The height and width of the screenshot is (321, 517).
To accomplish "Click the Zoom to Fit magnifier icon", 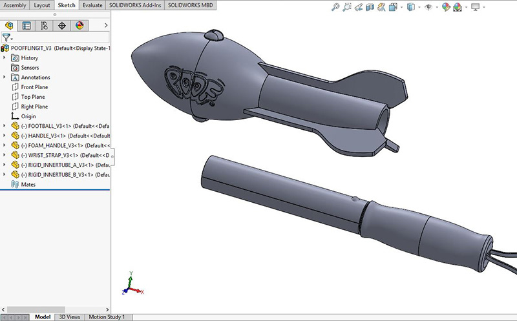I will pyautogui.click(x=335, y=7).
